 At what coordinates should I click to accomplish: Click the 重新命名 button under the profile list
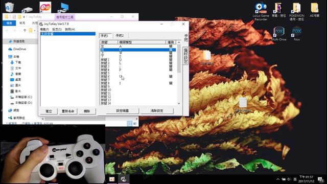pyautogui.click(x=68, y=111)
